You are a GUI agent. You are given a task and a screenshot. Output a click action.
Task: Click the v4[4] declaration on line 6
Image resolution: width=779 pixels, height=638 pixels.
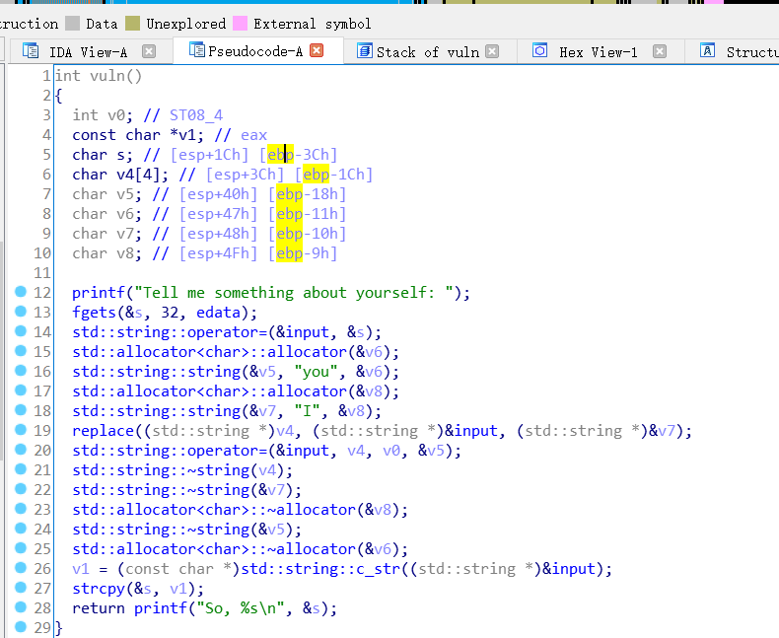(x=139, y=175)
